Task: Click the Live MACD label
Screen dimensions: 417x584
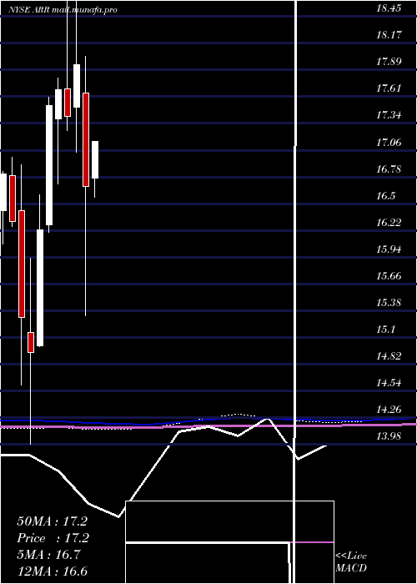Action: click(351, 562)
